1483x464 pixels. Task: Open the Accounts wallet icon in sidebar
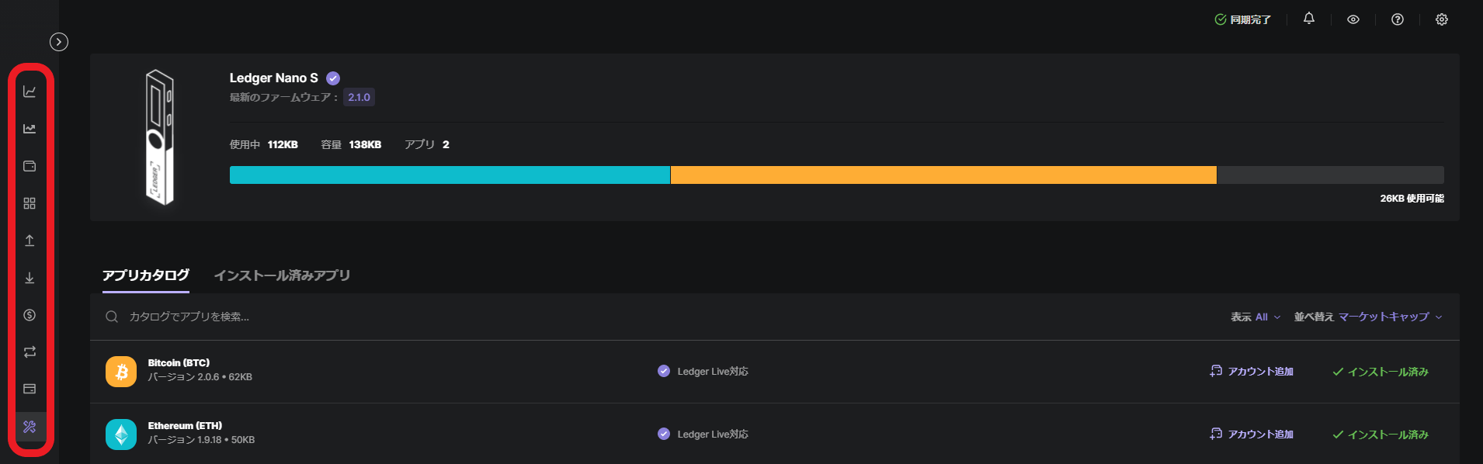click(x=30, y=166)
